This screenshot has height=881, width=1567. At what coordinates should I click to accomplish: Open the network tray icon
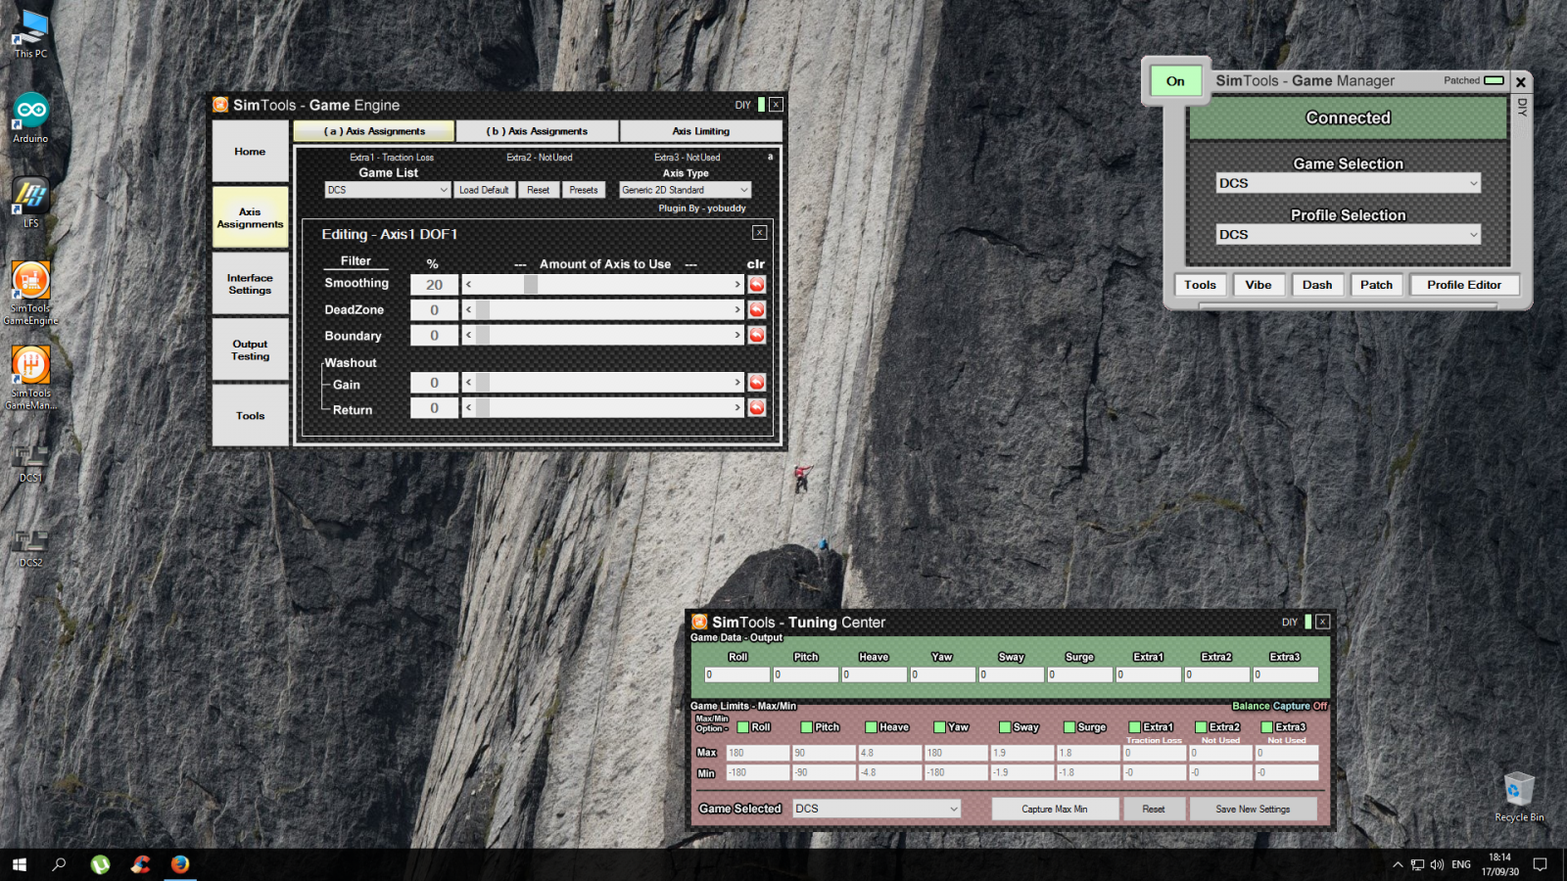click(x=1417, y=864)
